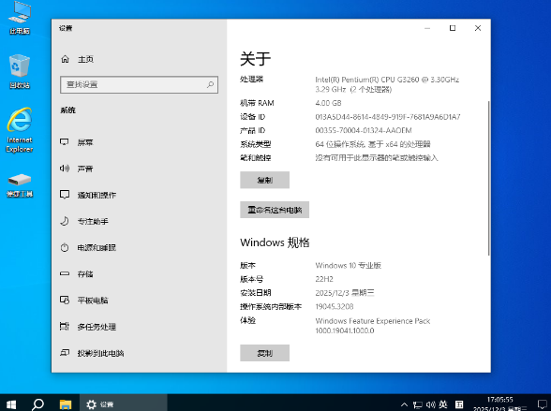
Task: Open the volume tray icon
Action: click(x=430, y=404)
